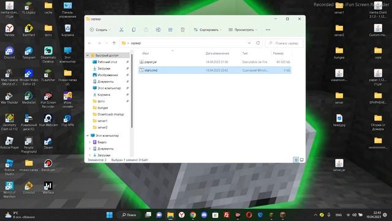Open the taskbar clock and date
Screen dimensions: 392x221
(374, 215)
